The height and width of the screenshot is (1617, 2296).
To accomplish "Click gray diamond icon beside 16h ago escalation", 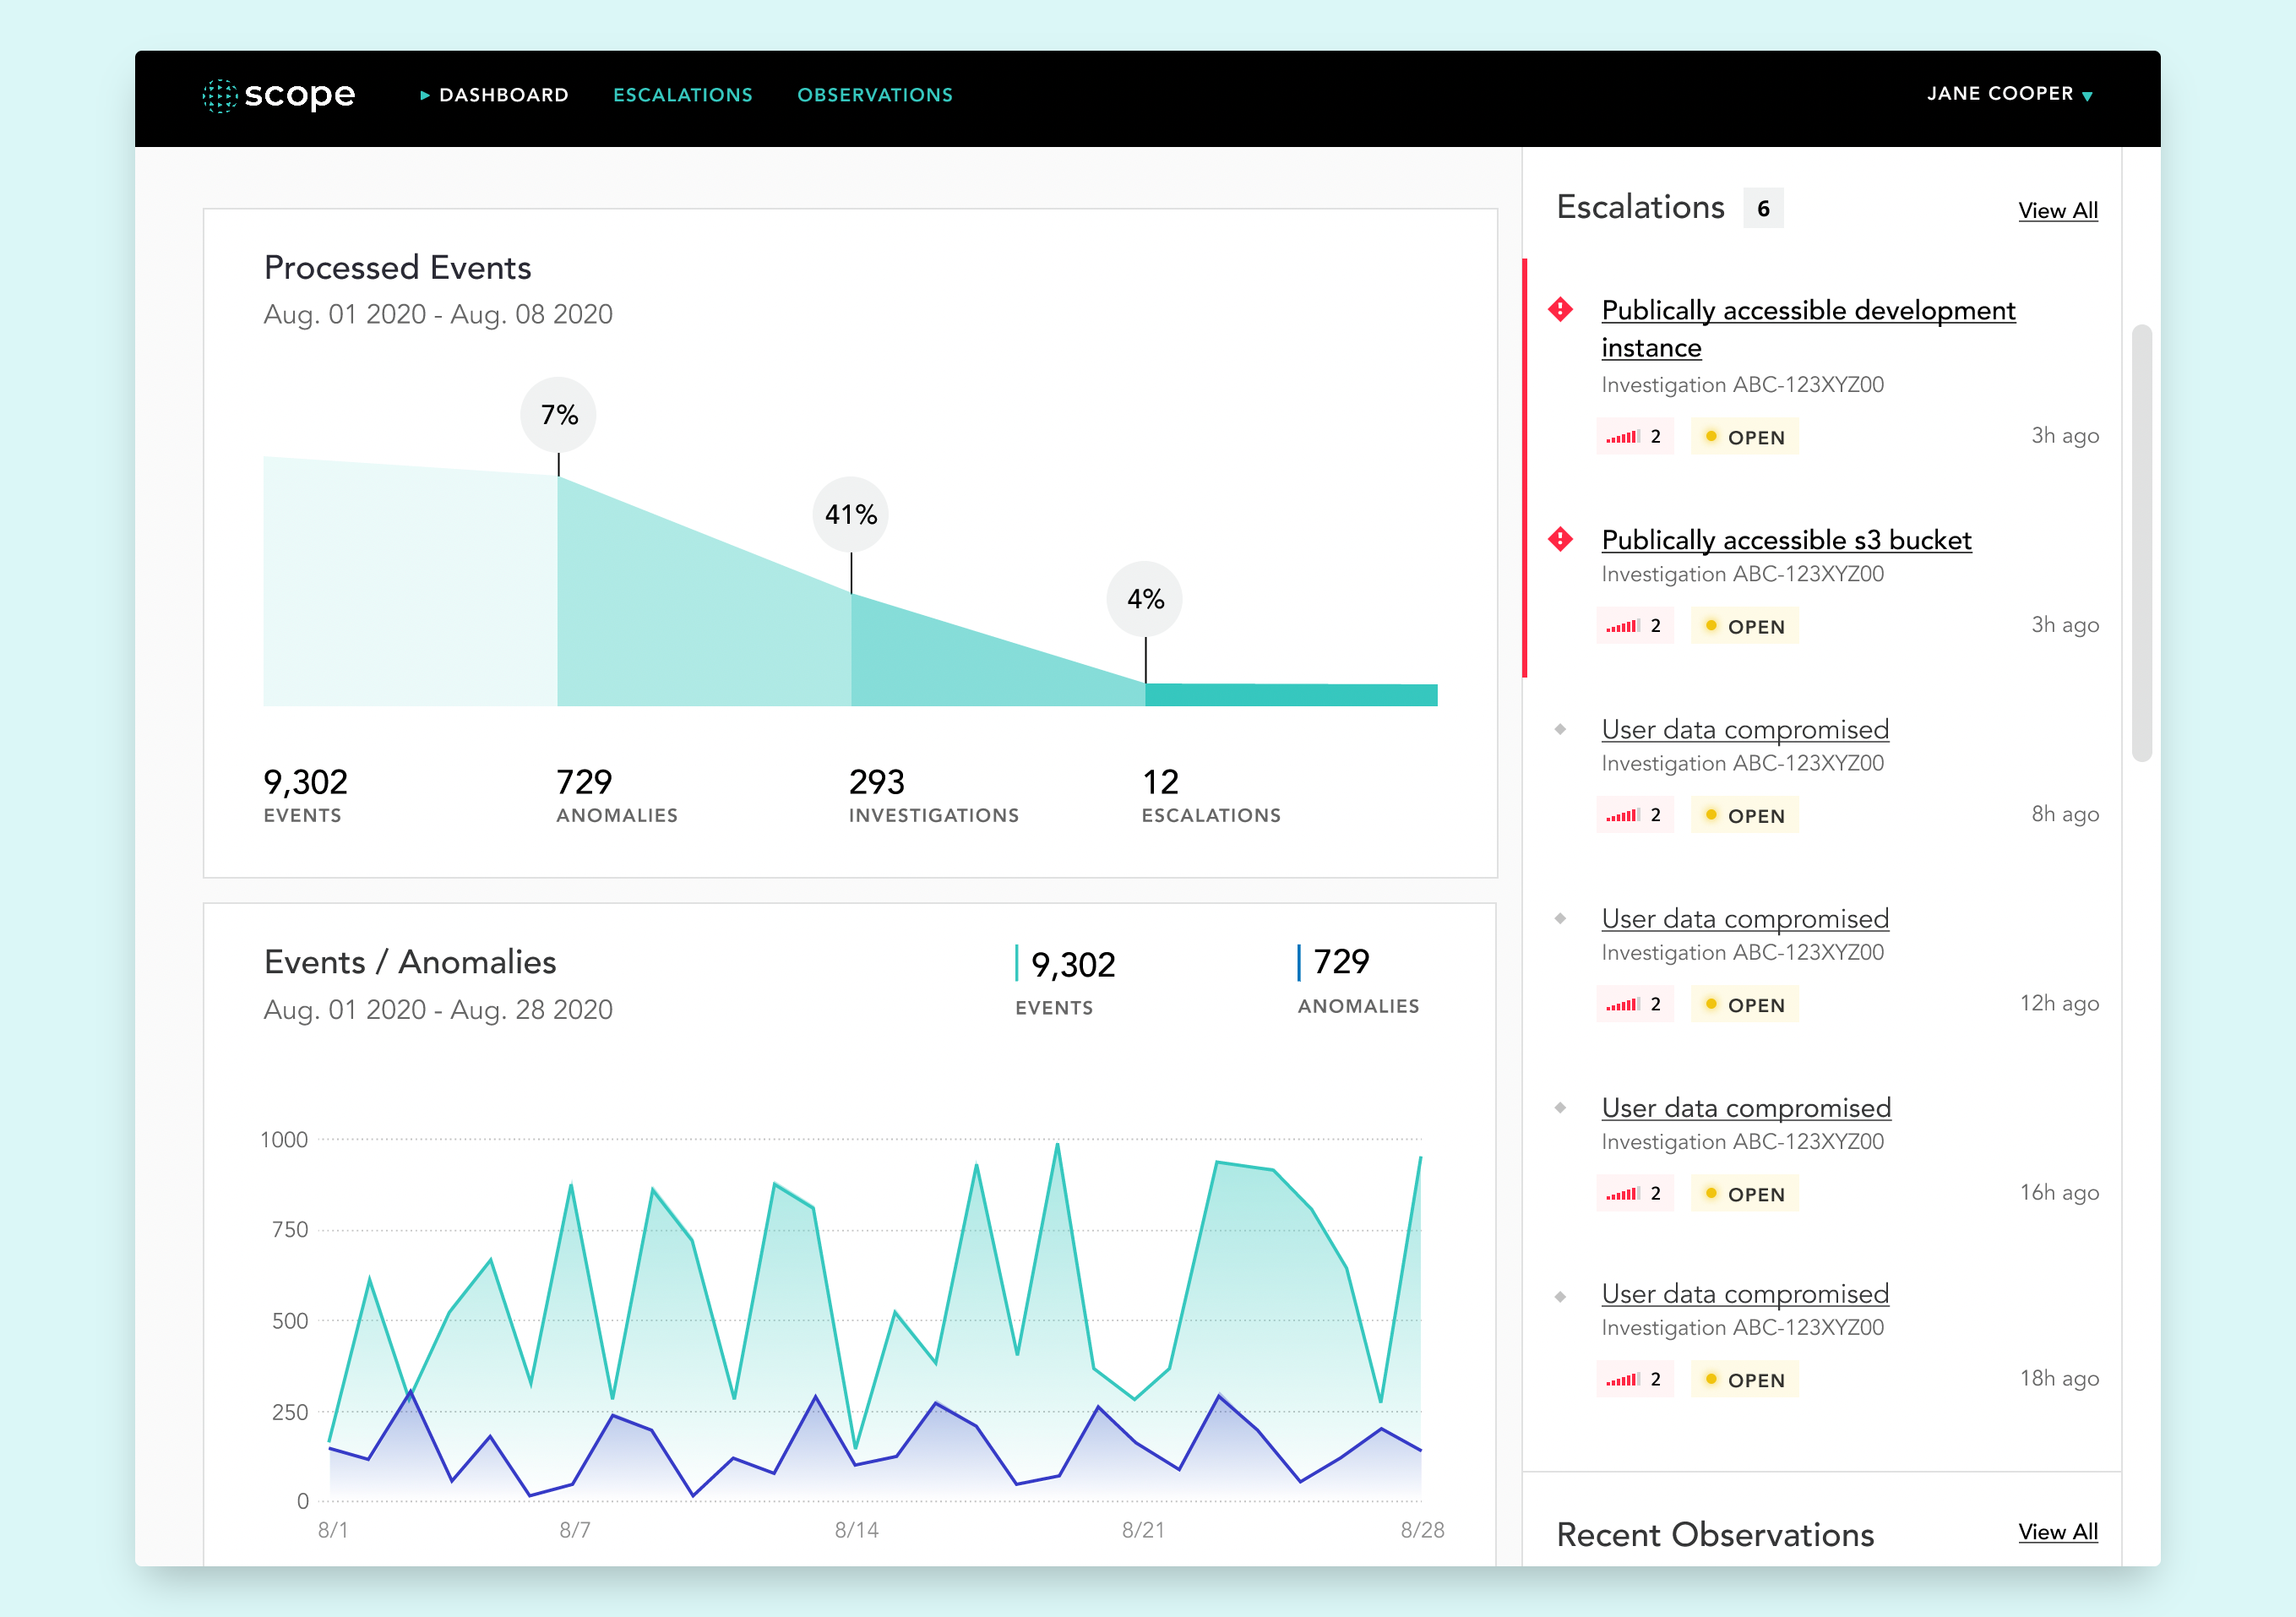I will click(x=1560, y=1107).
